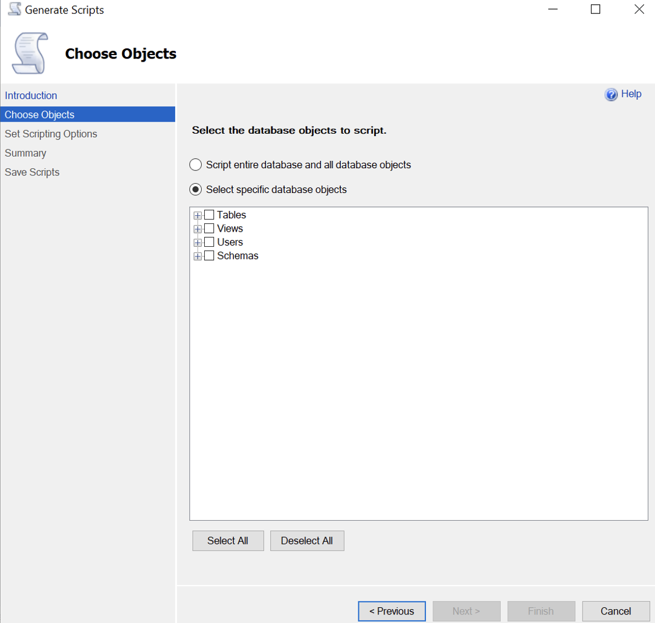Image resolution: width=655 pixels, height=623 pixels.
Task: Expand the Tables tree node
Action: coord(198,215)
